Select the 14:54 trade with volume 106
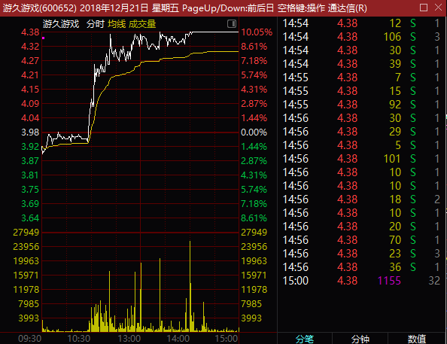 361,37
